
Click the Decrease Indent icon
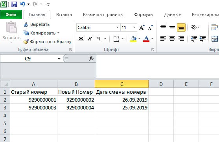[194, 38]
